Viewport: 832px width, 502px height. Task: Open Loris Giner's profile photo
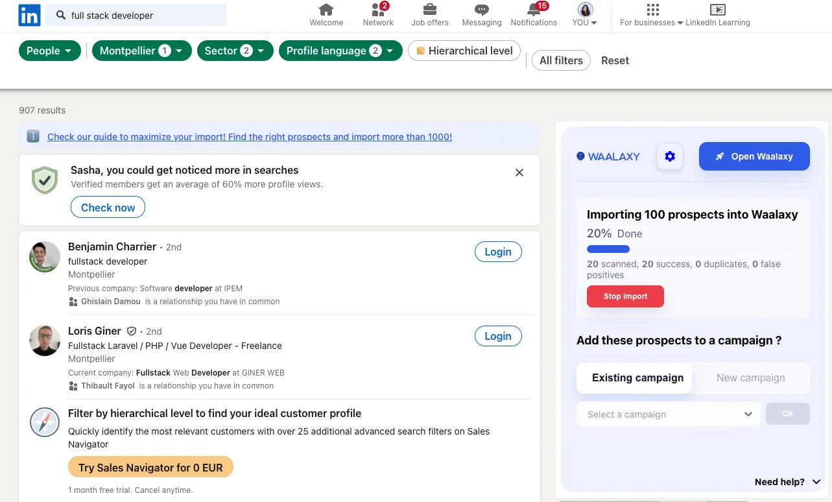tap(45, 341)
